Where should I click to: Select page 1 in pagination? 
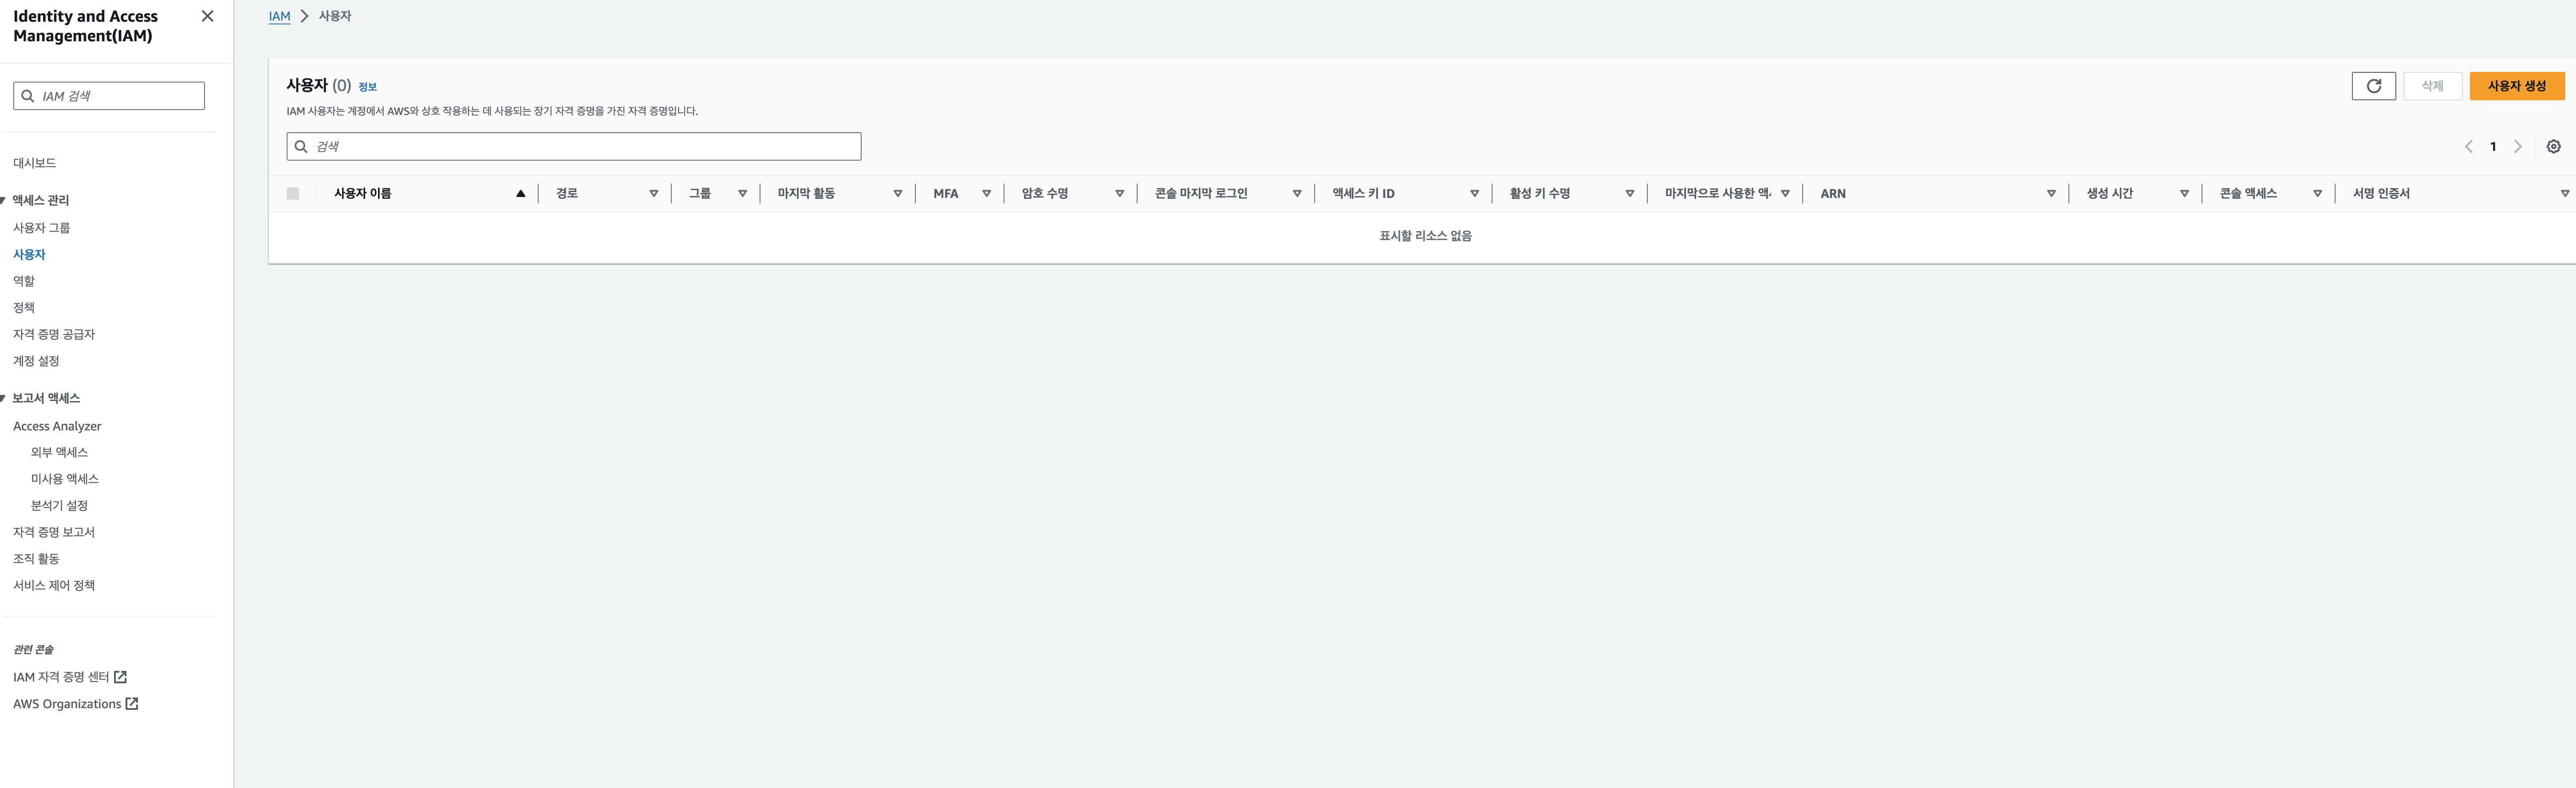coord(2493,147)
